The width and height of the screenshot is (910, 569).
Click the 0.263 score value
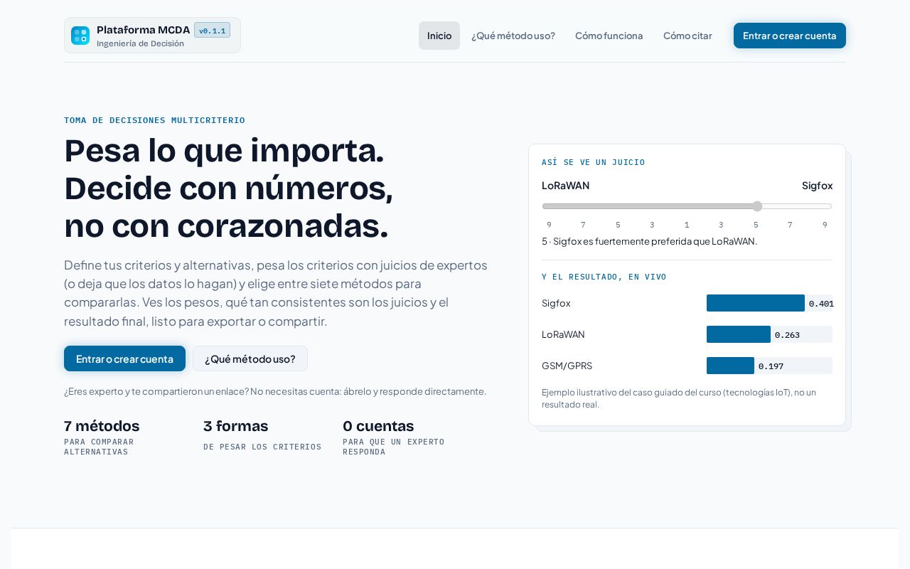[787, 335]
